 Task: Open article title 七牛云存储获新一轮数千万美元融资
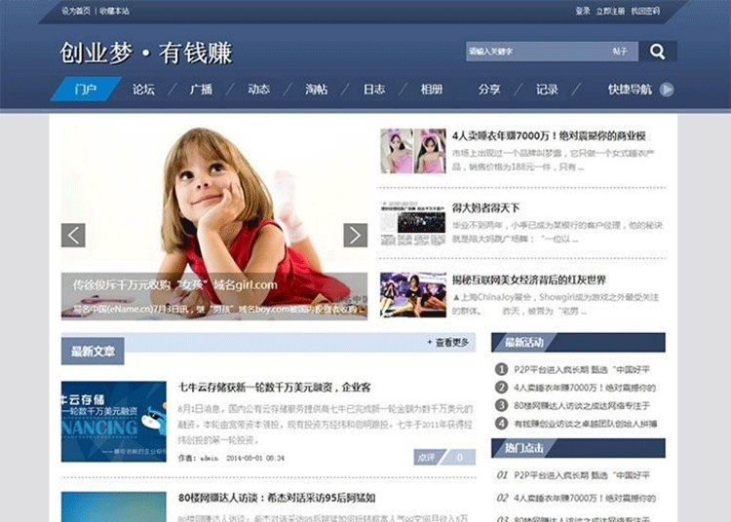[x=275, y=387]
